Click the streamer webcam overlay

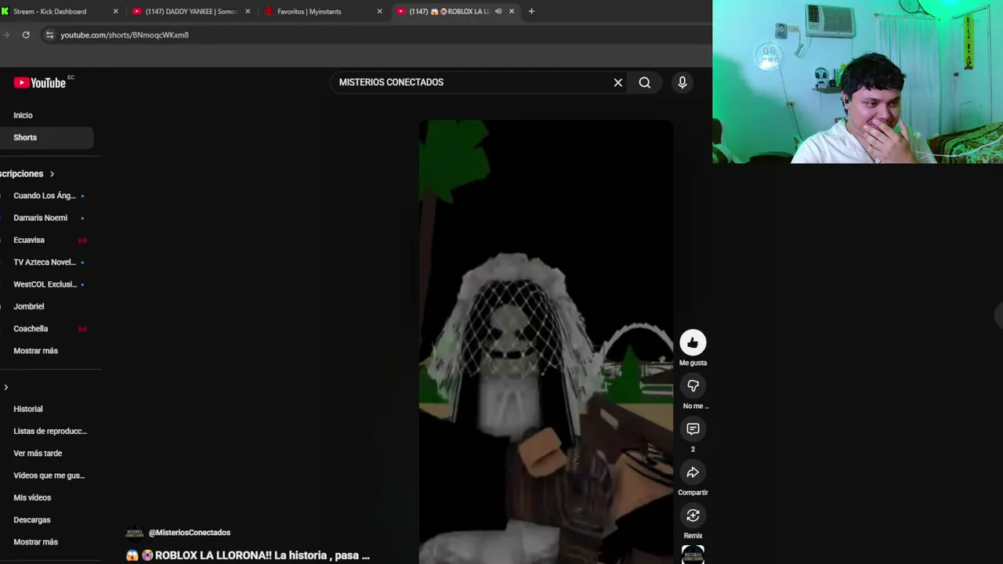[857, 81]
